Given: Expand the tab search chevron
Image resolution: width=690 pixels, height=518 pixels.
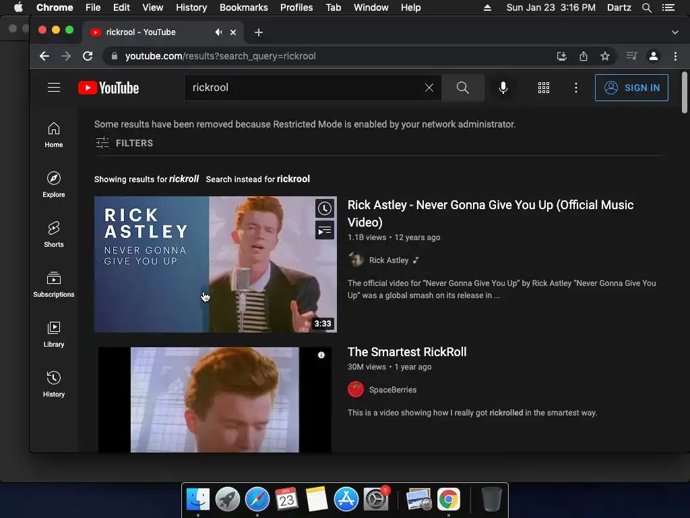Looking at the screenshot, I should pyautogui.click(x=675, y=32).
